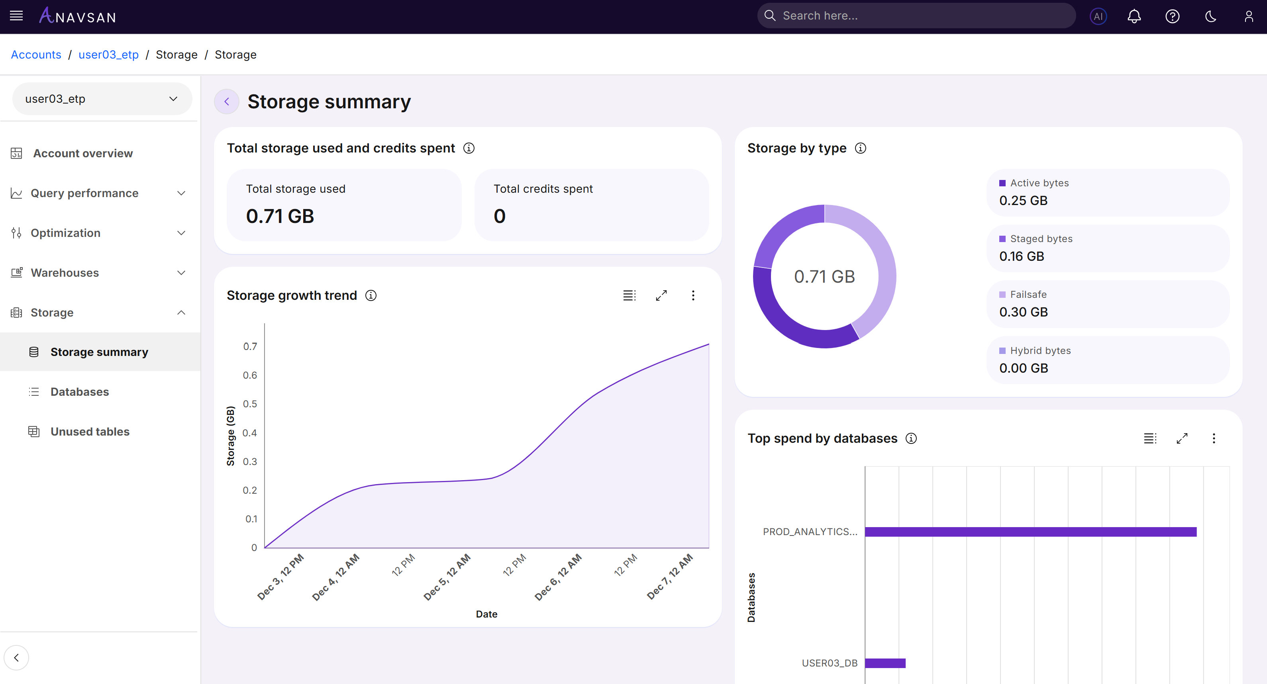The image size is (1267, 684).
Task: Click the AI assistant icon
Action: click(x=1098, y=16)
